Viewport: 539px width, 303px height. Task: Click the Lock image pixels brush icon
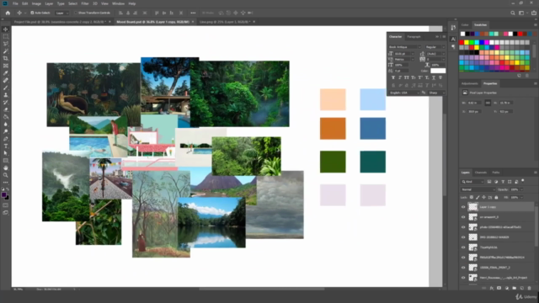[478, 197]
